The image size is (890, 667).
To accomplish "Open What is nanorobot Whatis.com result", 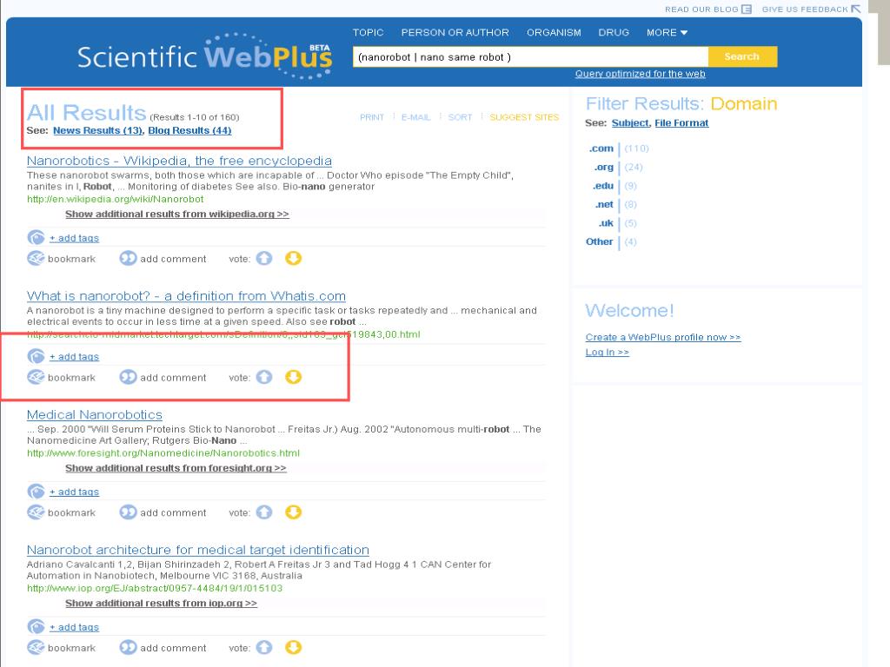I will pyautogui.click(x=186, y=296).
